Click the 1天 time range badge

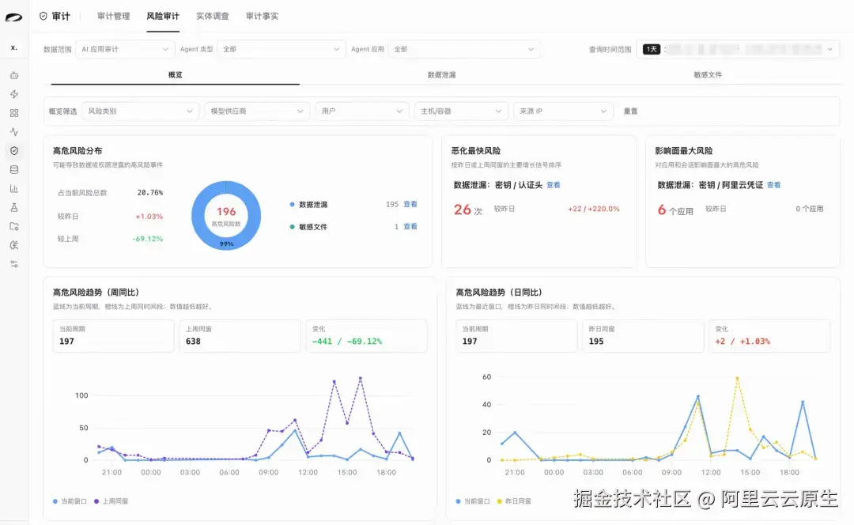[652, 49]
